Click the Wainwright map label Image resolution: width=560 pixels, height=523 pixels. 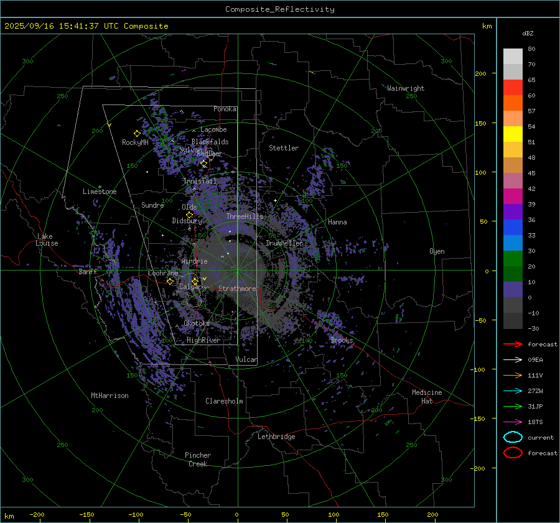click(x=406, y=88)
